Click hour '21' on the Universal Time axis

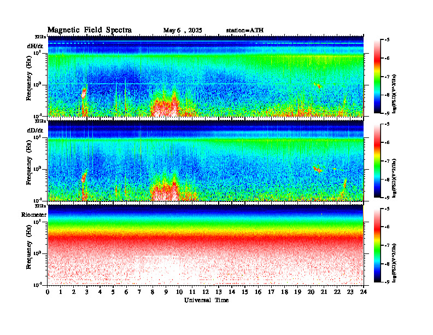point(324,292)
